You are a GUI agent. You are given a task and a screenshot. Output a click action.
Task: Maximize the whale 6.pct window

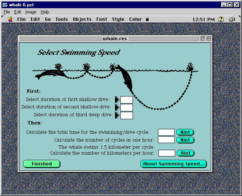point(230,5)
